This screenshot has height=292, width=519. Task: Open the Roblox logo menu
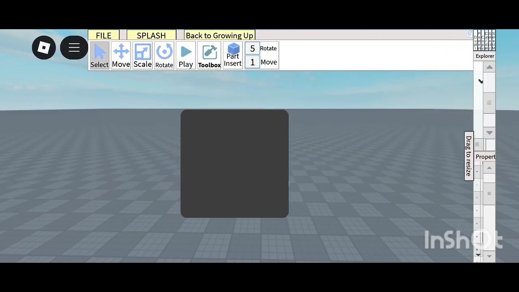44,48
